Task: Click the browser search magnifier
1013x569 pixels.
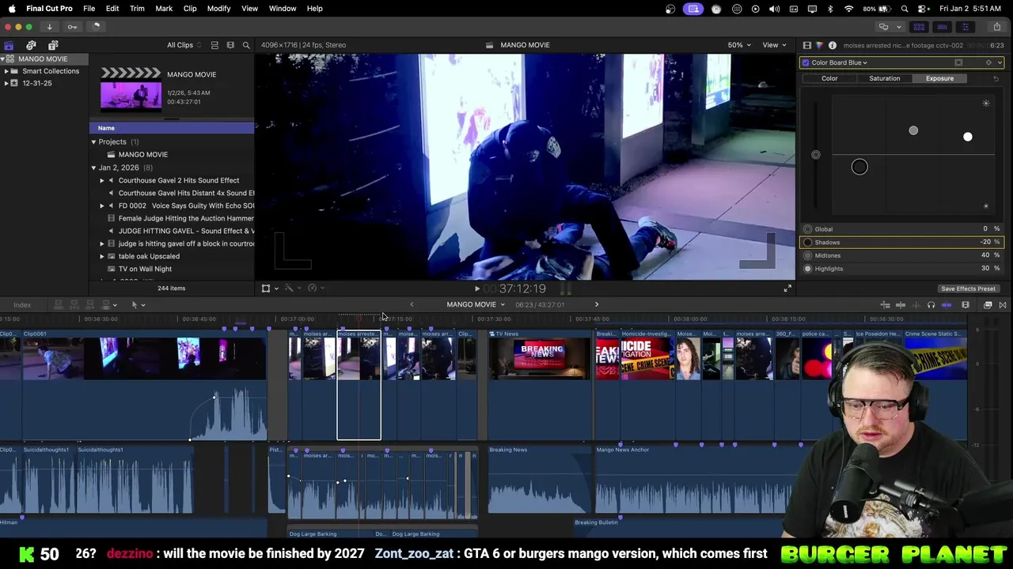Action: pyautogui.click(x=246, y=45)
